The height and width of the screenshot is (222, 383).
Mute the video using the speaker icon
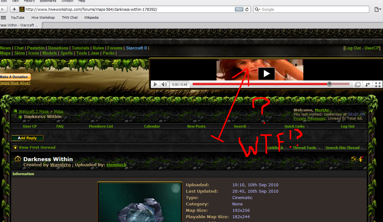click(164, 85)
